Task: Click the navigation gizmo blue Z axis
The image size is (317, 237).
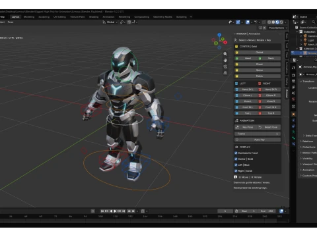Action: point(219,35)
